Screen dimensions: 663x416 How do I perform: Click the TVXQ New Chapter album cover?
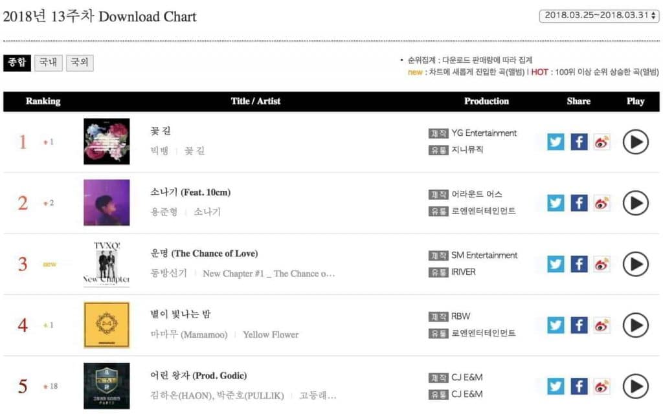click(107, 264)
